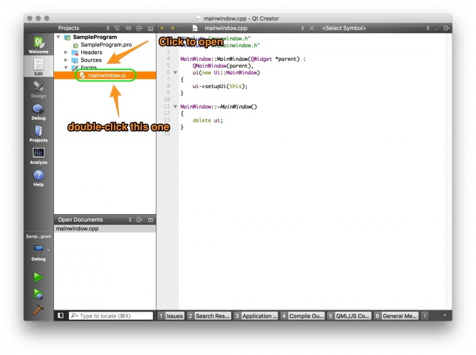Click the MainWindow::~MainWindow() line
Image resolution: width=476 pixels, height=355 pixels.
pos(219,107)
